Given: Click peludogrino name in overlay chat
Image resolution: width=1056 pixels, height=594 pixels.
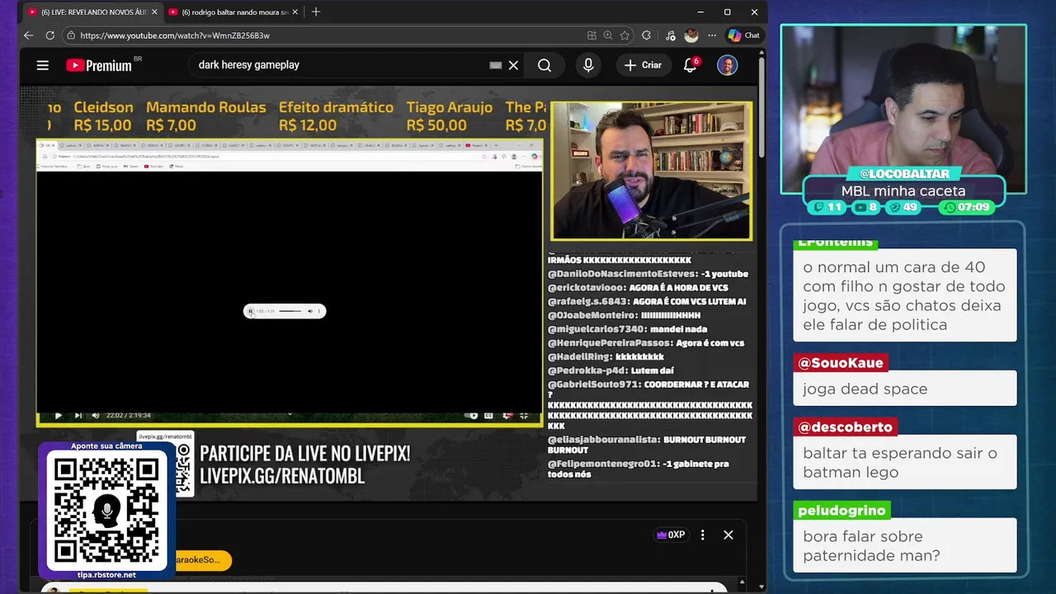Looking at the screenshot, I should 841,511.
